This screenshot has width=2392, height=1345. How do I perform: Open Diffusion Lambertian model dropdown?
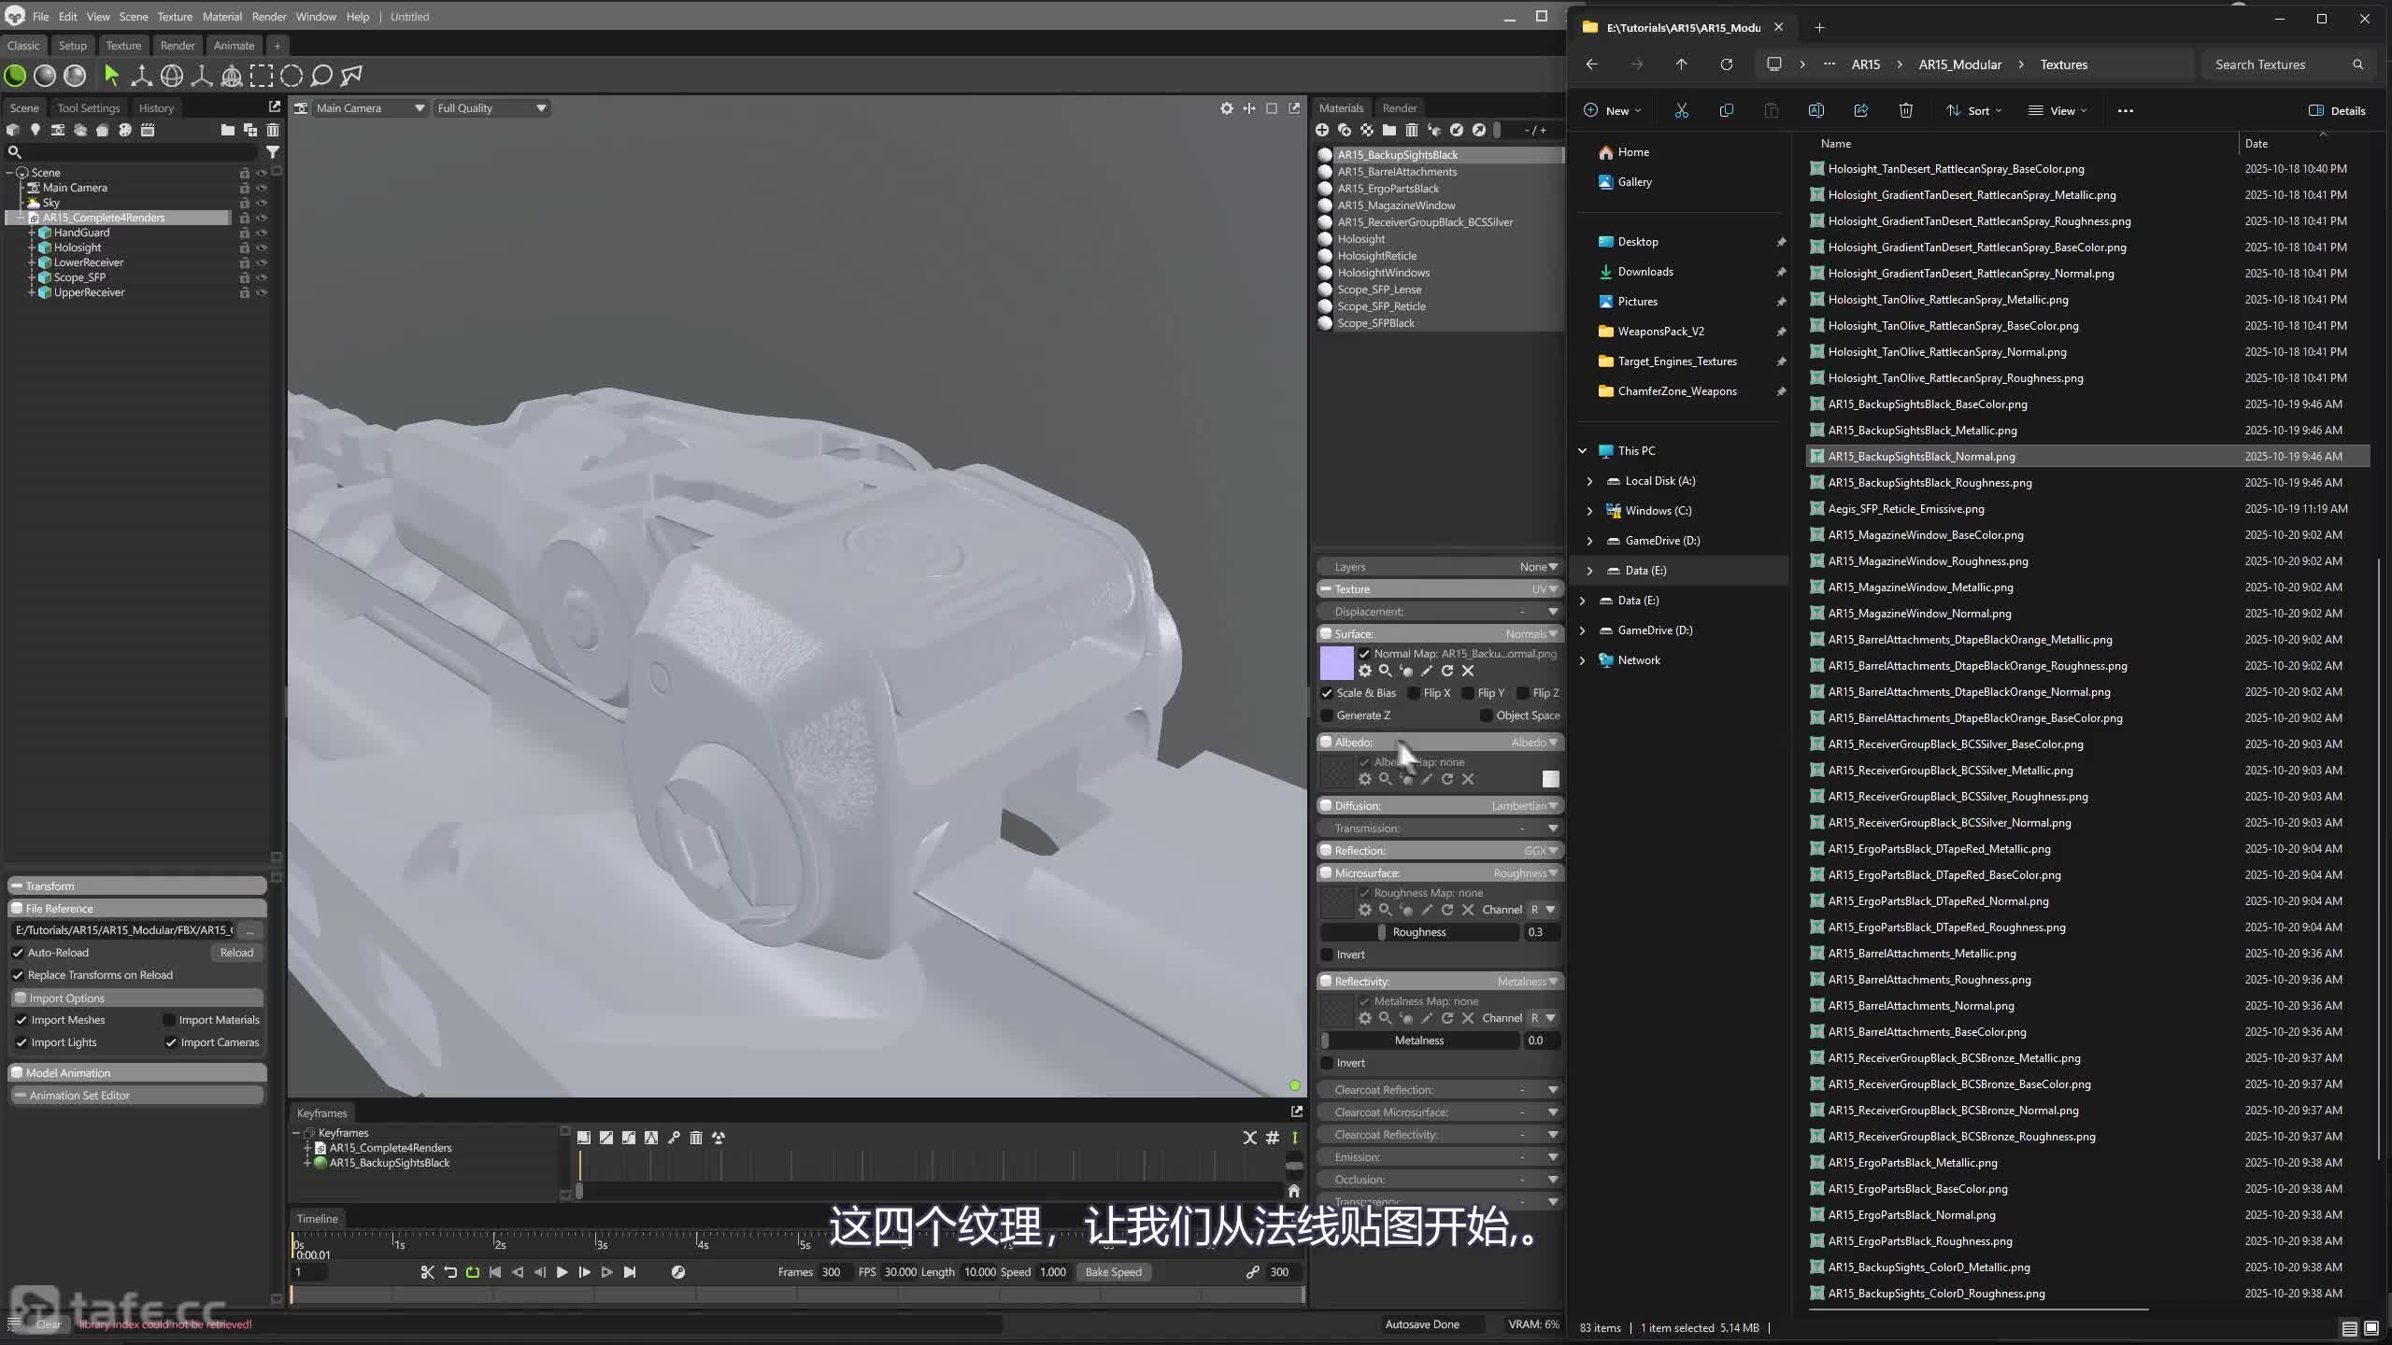pyautogui.click(x=1524, y=806)
